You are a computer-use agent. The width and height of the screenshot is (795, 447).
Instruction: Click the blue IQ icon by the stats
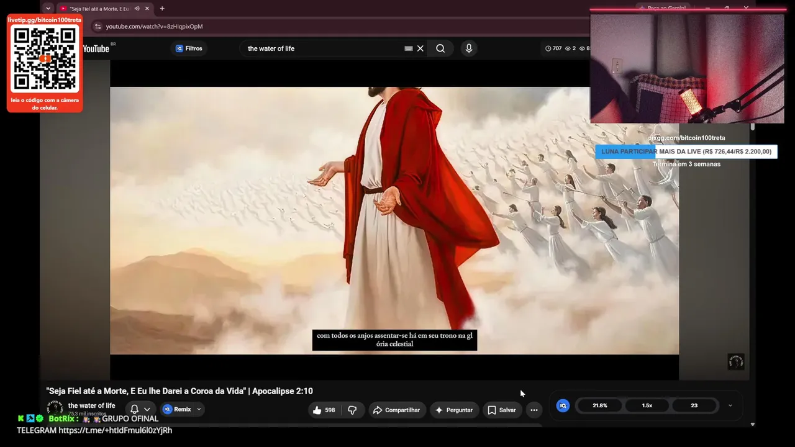pos(563,405)
